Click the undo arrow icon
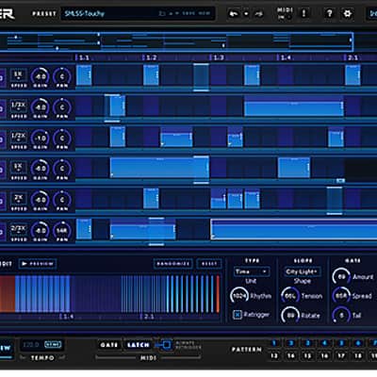377x377 pixels. tap(234, 14)
